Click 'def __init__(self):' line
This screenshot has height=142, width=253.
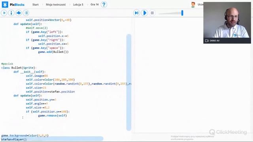tap(30, 72)
